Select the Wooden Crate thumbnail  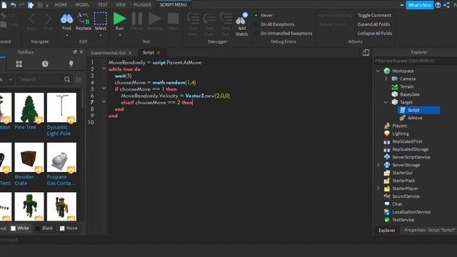[29, 157]
